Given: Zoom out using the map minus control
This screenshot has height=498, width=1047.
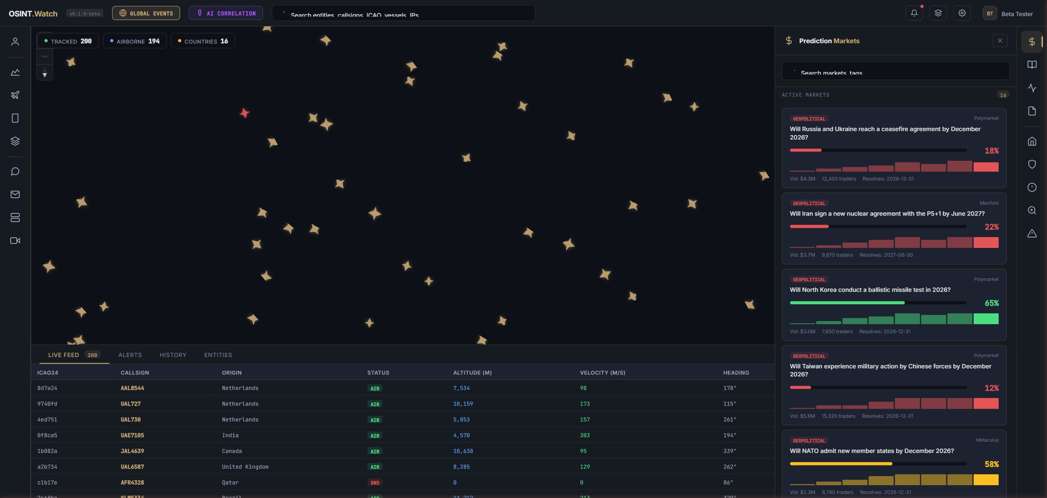Looking at the screenshot, I should [44, 56].
